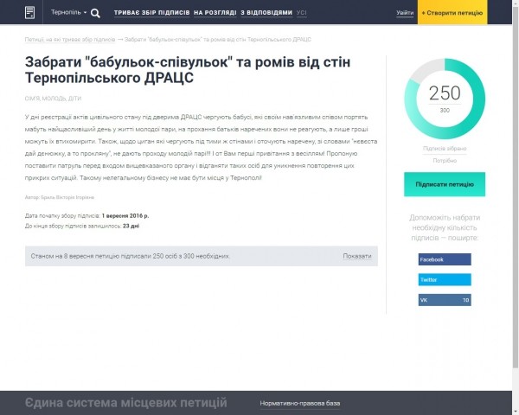
Task: Select the Усі menu item
Action: (302, 13)
